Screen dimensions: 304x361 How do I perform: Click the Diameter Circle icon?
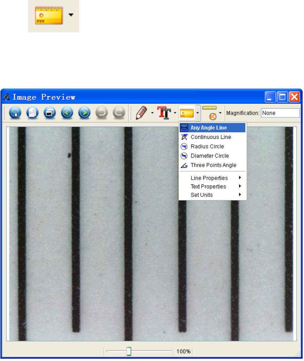[184, 156]
